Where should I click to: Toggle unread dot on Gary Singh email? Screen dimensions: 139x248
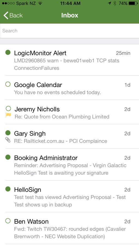coord(8,133)
